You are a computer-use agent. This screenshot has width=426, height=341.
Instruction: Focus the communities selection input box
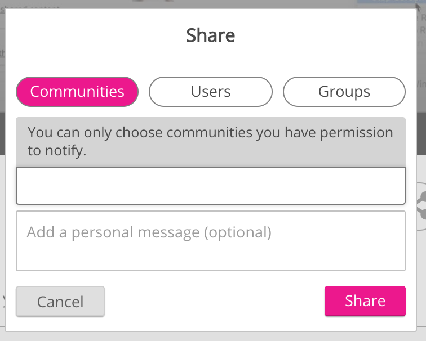tap(211, 186)
